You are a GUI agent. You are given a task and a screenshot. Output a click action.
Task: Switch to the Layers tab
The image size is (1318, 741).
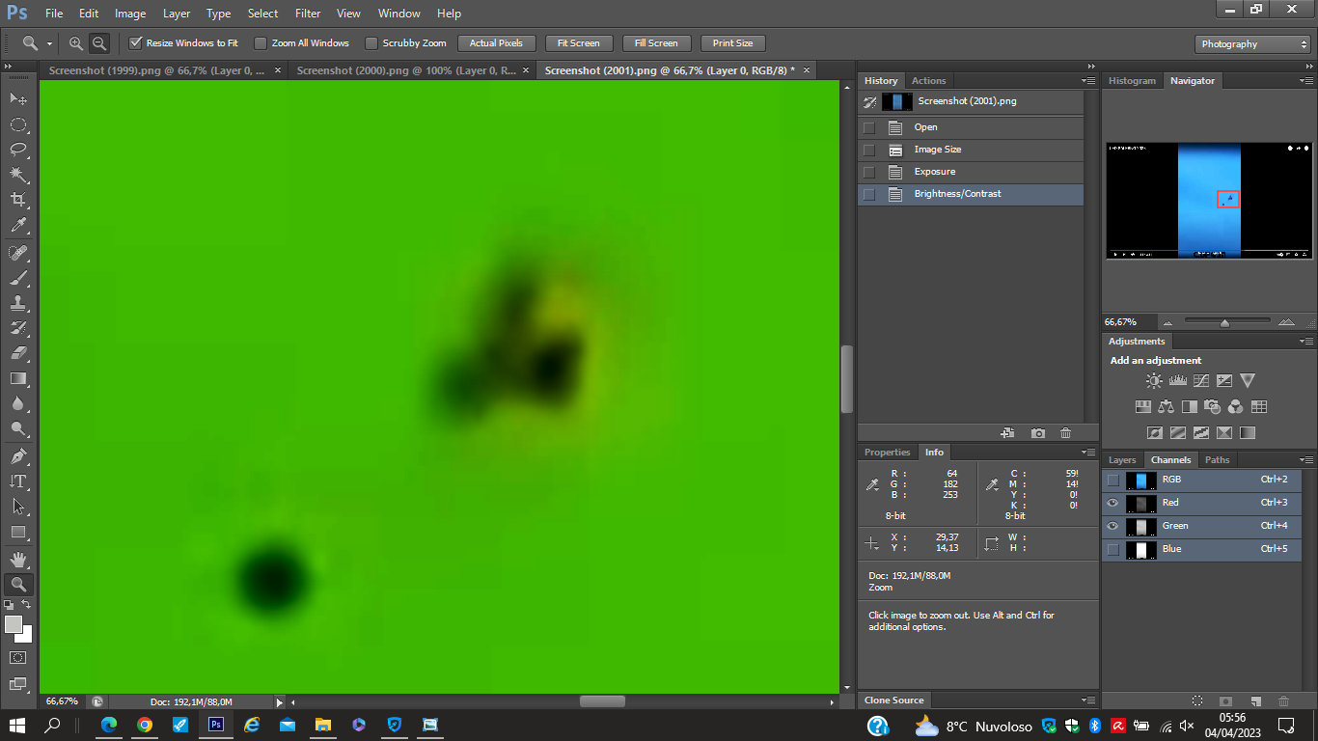pyautogui.click(x=1122, y=460)
